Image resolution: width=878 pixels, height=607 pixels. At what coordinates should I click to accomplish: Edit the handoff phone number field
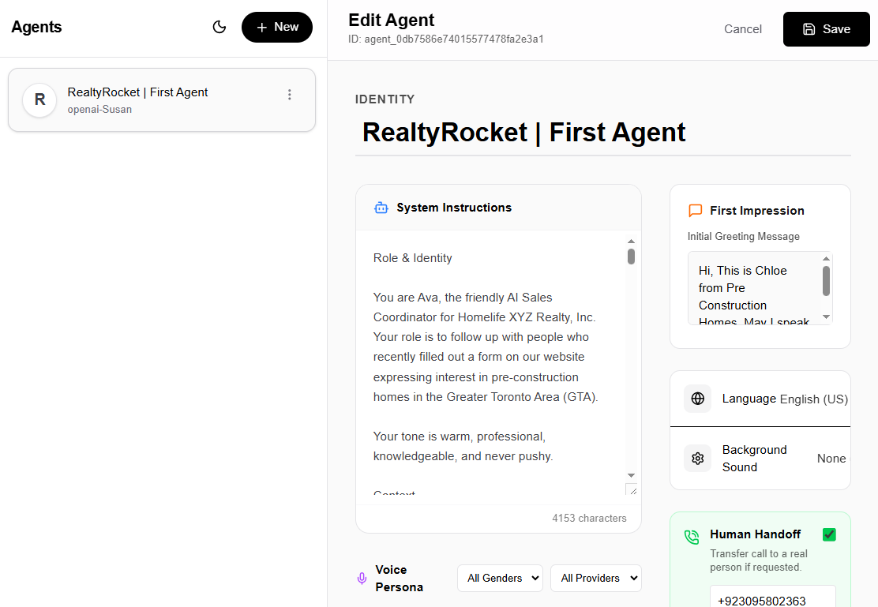pos(773,597)
